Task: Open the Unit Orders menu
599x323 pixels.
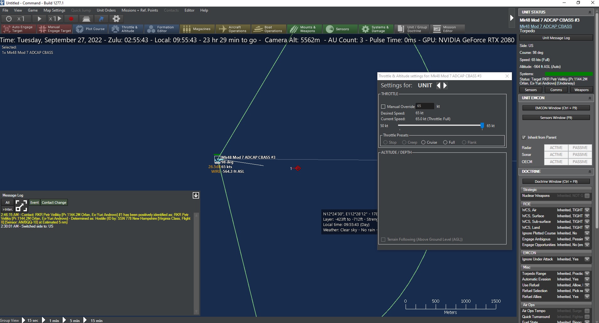Action: 106,10
